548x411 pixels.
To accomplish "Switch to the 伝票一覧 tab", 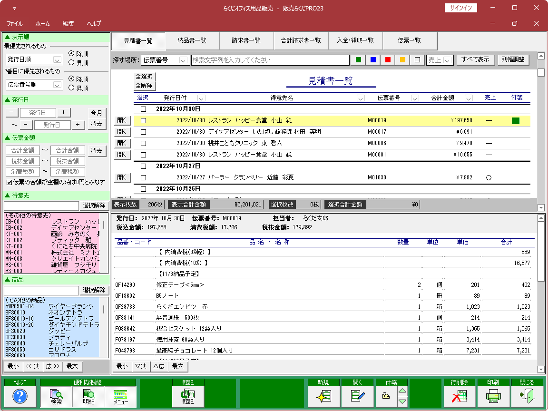I will (x=410, y=40).
